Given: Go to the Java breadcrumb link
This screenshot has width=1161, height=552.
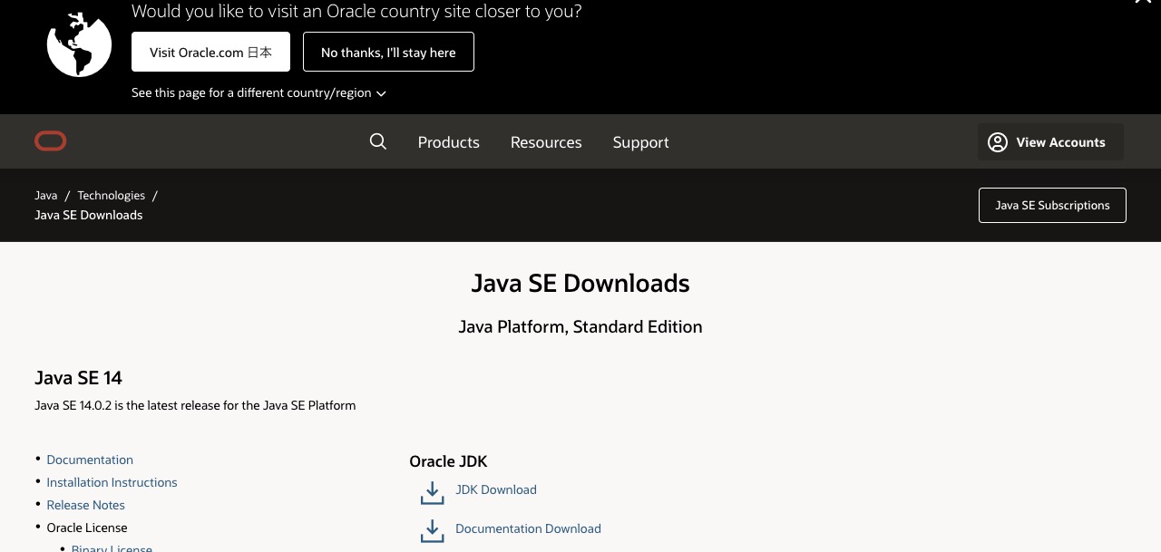Looking at the screenshot, I should [x=46, y=196].
